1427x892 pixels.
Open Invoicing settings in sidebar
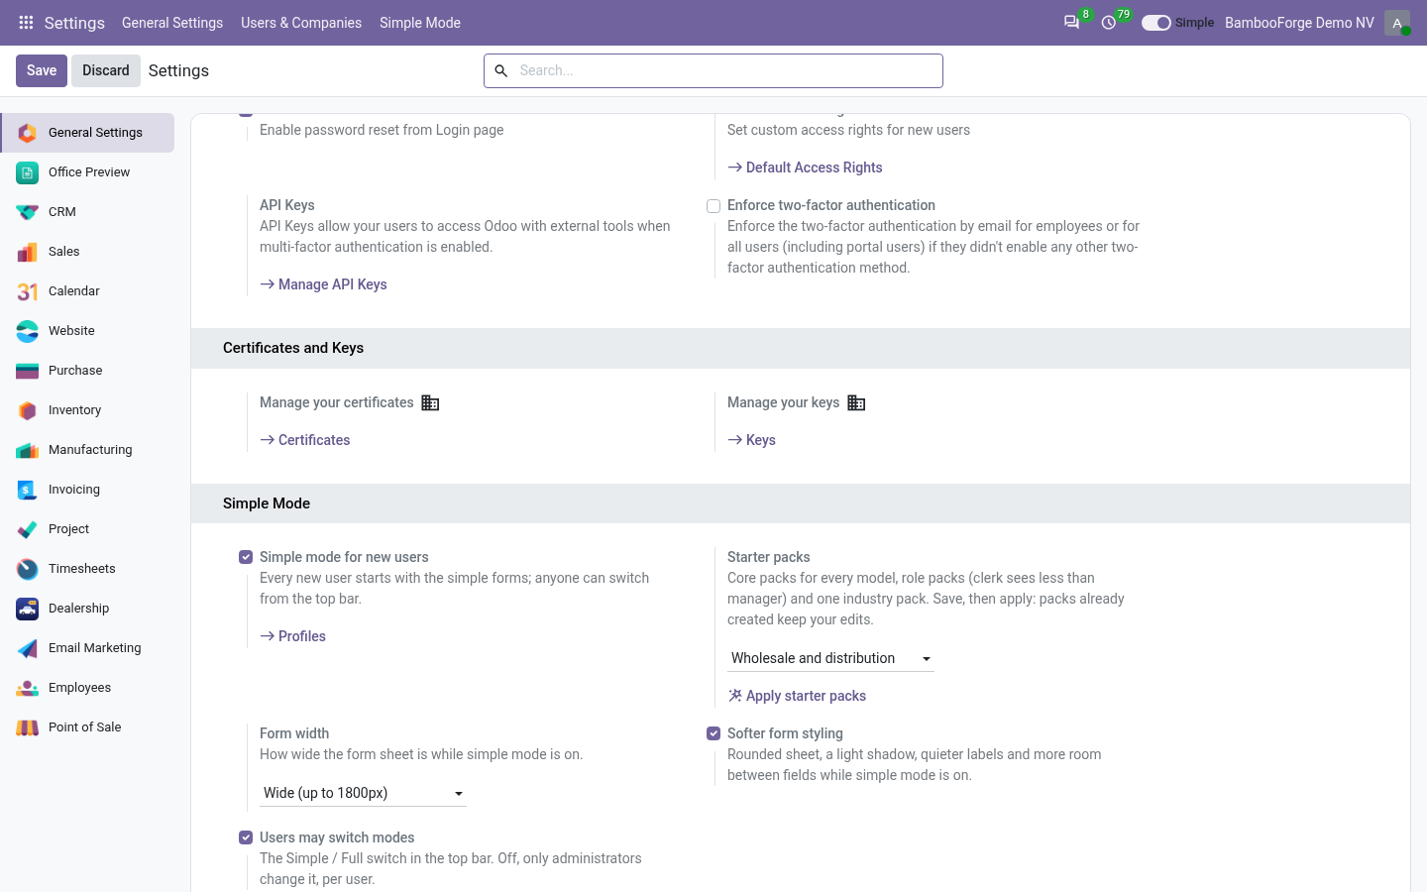87,490
